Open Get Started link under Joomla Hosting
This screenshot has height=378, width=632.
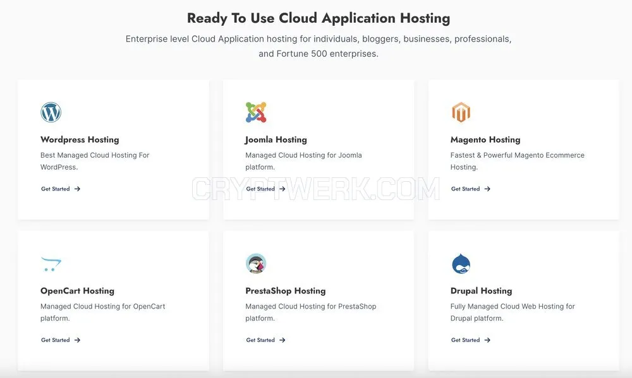pos(266,189)
